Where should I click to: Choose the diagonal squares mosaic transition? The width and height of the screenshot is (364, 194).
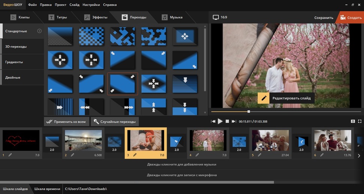tap(122, 36)
